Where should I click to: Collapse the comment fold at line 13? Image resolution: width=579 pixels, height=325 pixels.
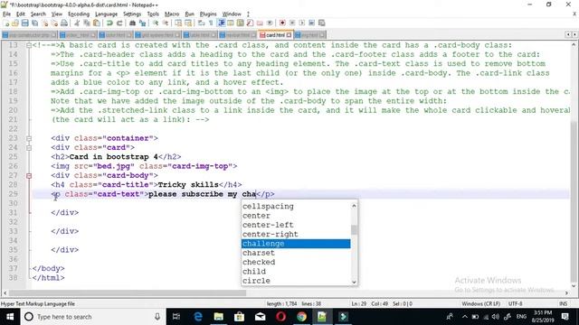29,45
